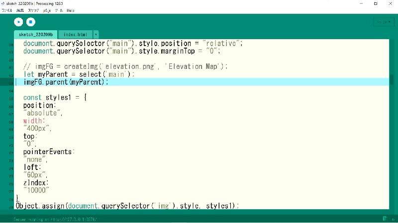This screenshot has height=223, width=398.
Task: Click the Processing app icon in title bar
Action: pos(3,3)
